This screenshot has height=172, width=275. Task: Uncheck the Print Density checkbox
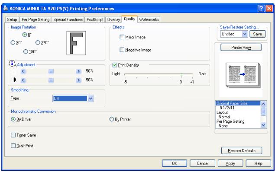pyautogui.click(x=115, y=65)
